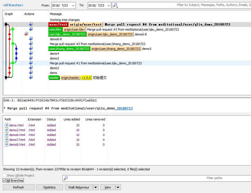Click the magnifier icon in the top filter box
This screenshot has width=251, height=193.
115,5
